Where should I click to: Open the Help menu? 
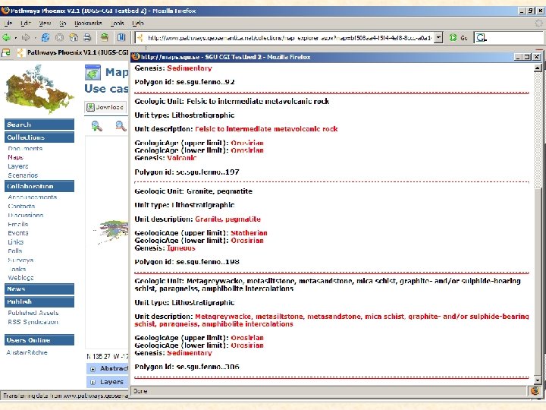click(138, 23)
